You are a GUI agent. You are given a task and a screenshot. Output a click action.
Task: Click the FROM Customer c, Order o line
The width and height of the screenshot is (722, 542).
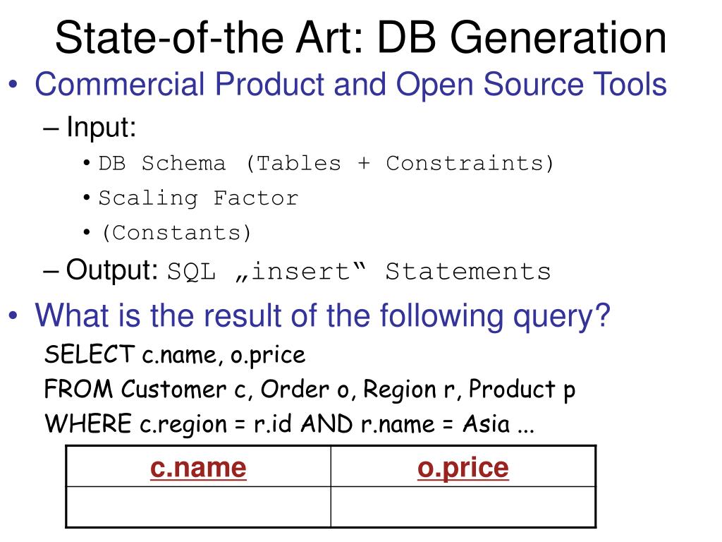click(x=310, y=390)
